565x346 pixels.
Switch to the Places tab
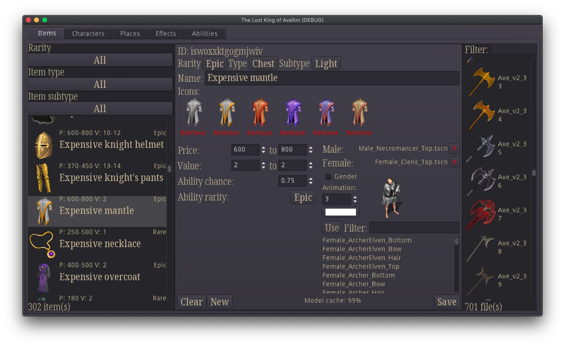pyautogui.click(x=130, y=34)
